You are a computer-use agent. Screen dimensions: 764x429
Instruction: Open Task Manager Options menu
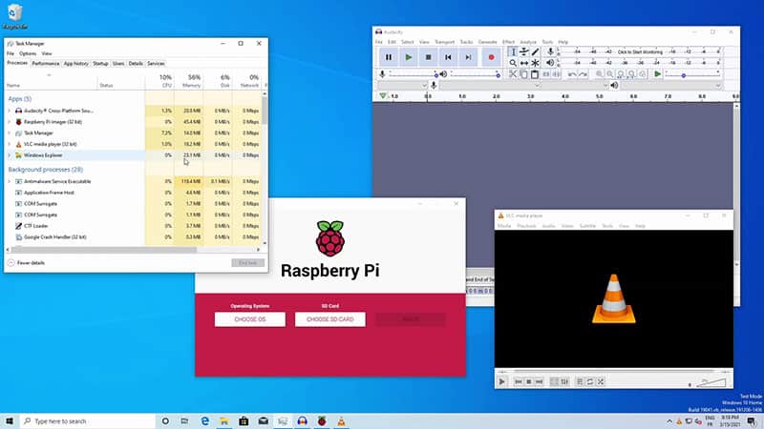28,53
